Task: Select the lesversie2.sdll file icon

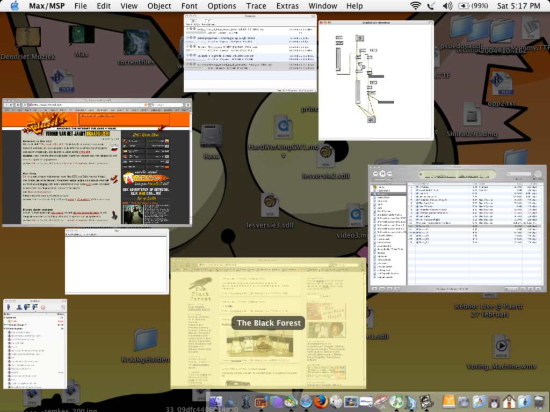Action: pyautogui.click(x=325, y=157)
